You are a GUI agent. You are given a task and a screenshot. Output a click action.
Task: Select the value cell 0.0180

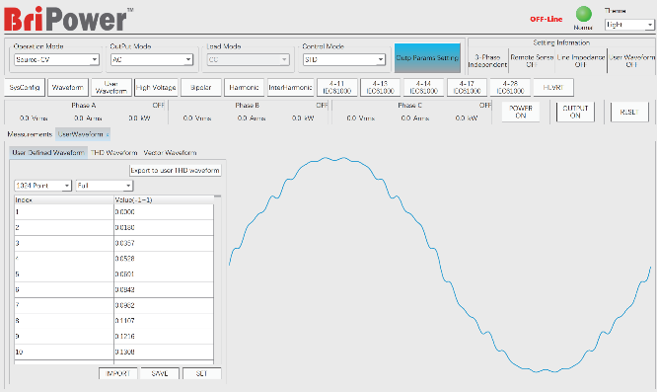pos(164,228)
